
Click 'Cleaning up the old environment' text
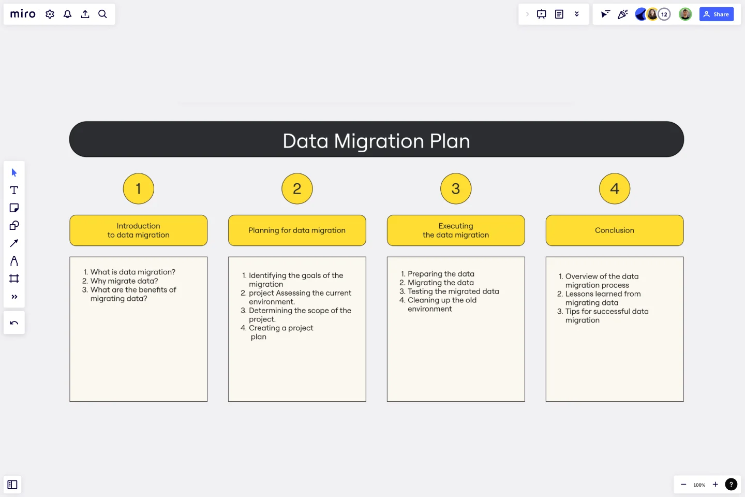[442, 304]
